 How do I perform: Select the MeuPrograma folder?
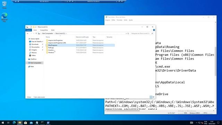pos(53,45)
